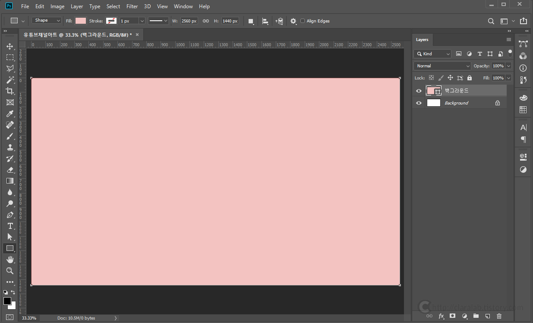Open the layer Kind filter dropdown

[x=432, y=54]
